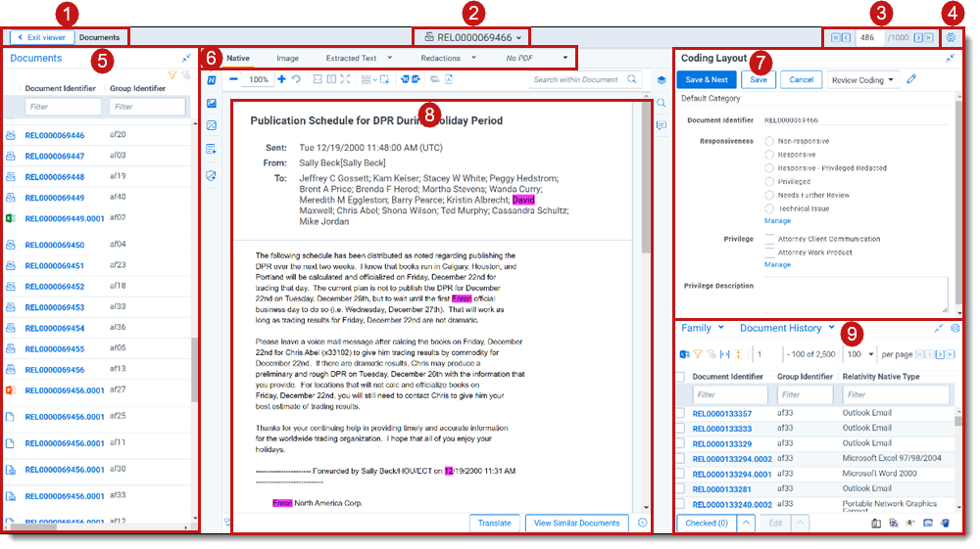Open the Redactions viewer tab
The height and width of the screenshot is (549, 980).
(441, 58)
